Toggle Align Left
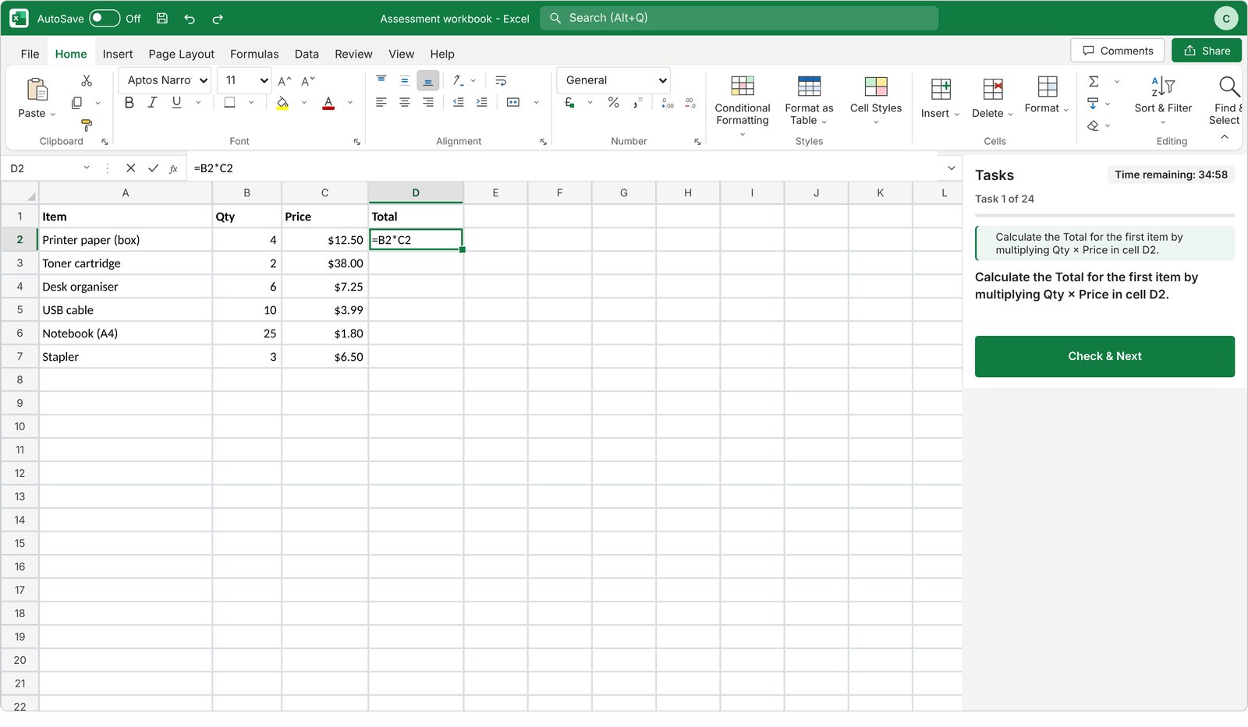This screenshot has height=727, width=1248. click(381, 102)
